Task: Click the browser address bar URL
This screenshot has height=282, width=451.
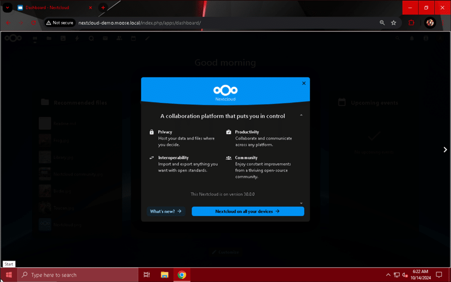Action: (x=139, y=23)
